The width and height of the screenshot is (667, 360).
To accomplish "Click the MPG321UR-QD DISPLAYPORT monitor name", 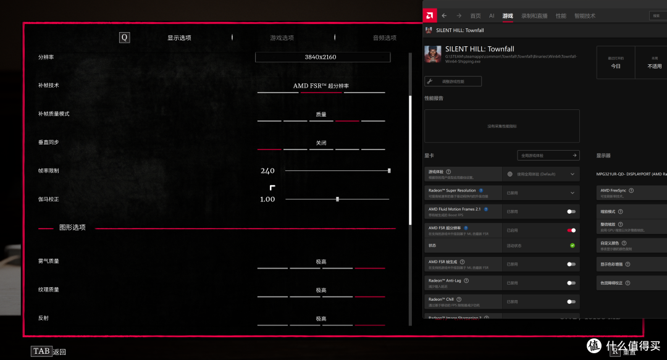I will 631,174.
